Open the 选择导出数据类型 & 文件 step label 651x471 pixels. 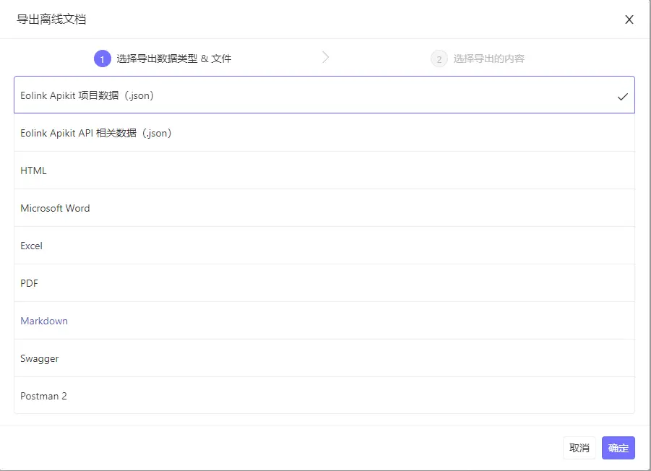[x=174, y=59]
